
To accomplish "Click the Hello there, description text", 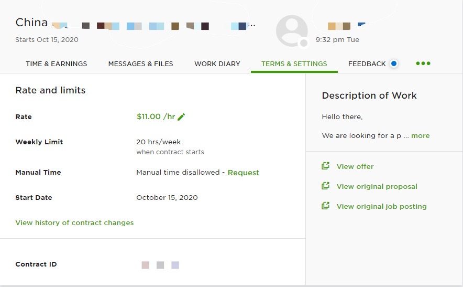I will tap(342, 116).
